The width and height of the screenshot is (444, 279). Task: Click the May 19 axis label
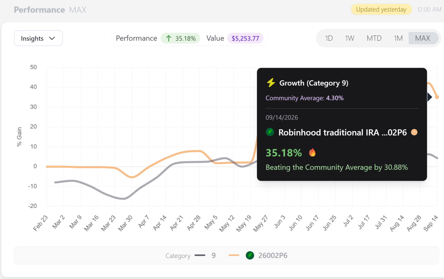click(244, 223)
